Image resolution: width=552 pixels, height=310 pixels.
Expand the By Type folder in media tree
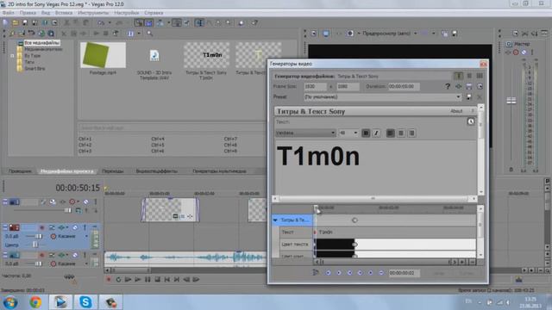click(12, 55)
